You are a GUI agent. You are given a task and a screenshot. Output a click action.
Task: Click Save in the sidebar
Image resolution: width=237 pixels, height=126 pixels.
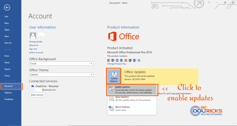coord(7,36)
